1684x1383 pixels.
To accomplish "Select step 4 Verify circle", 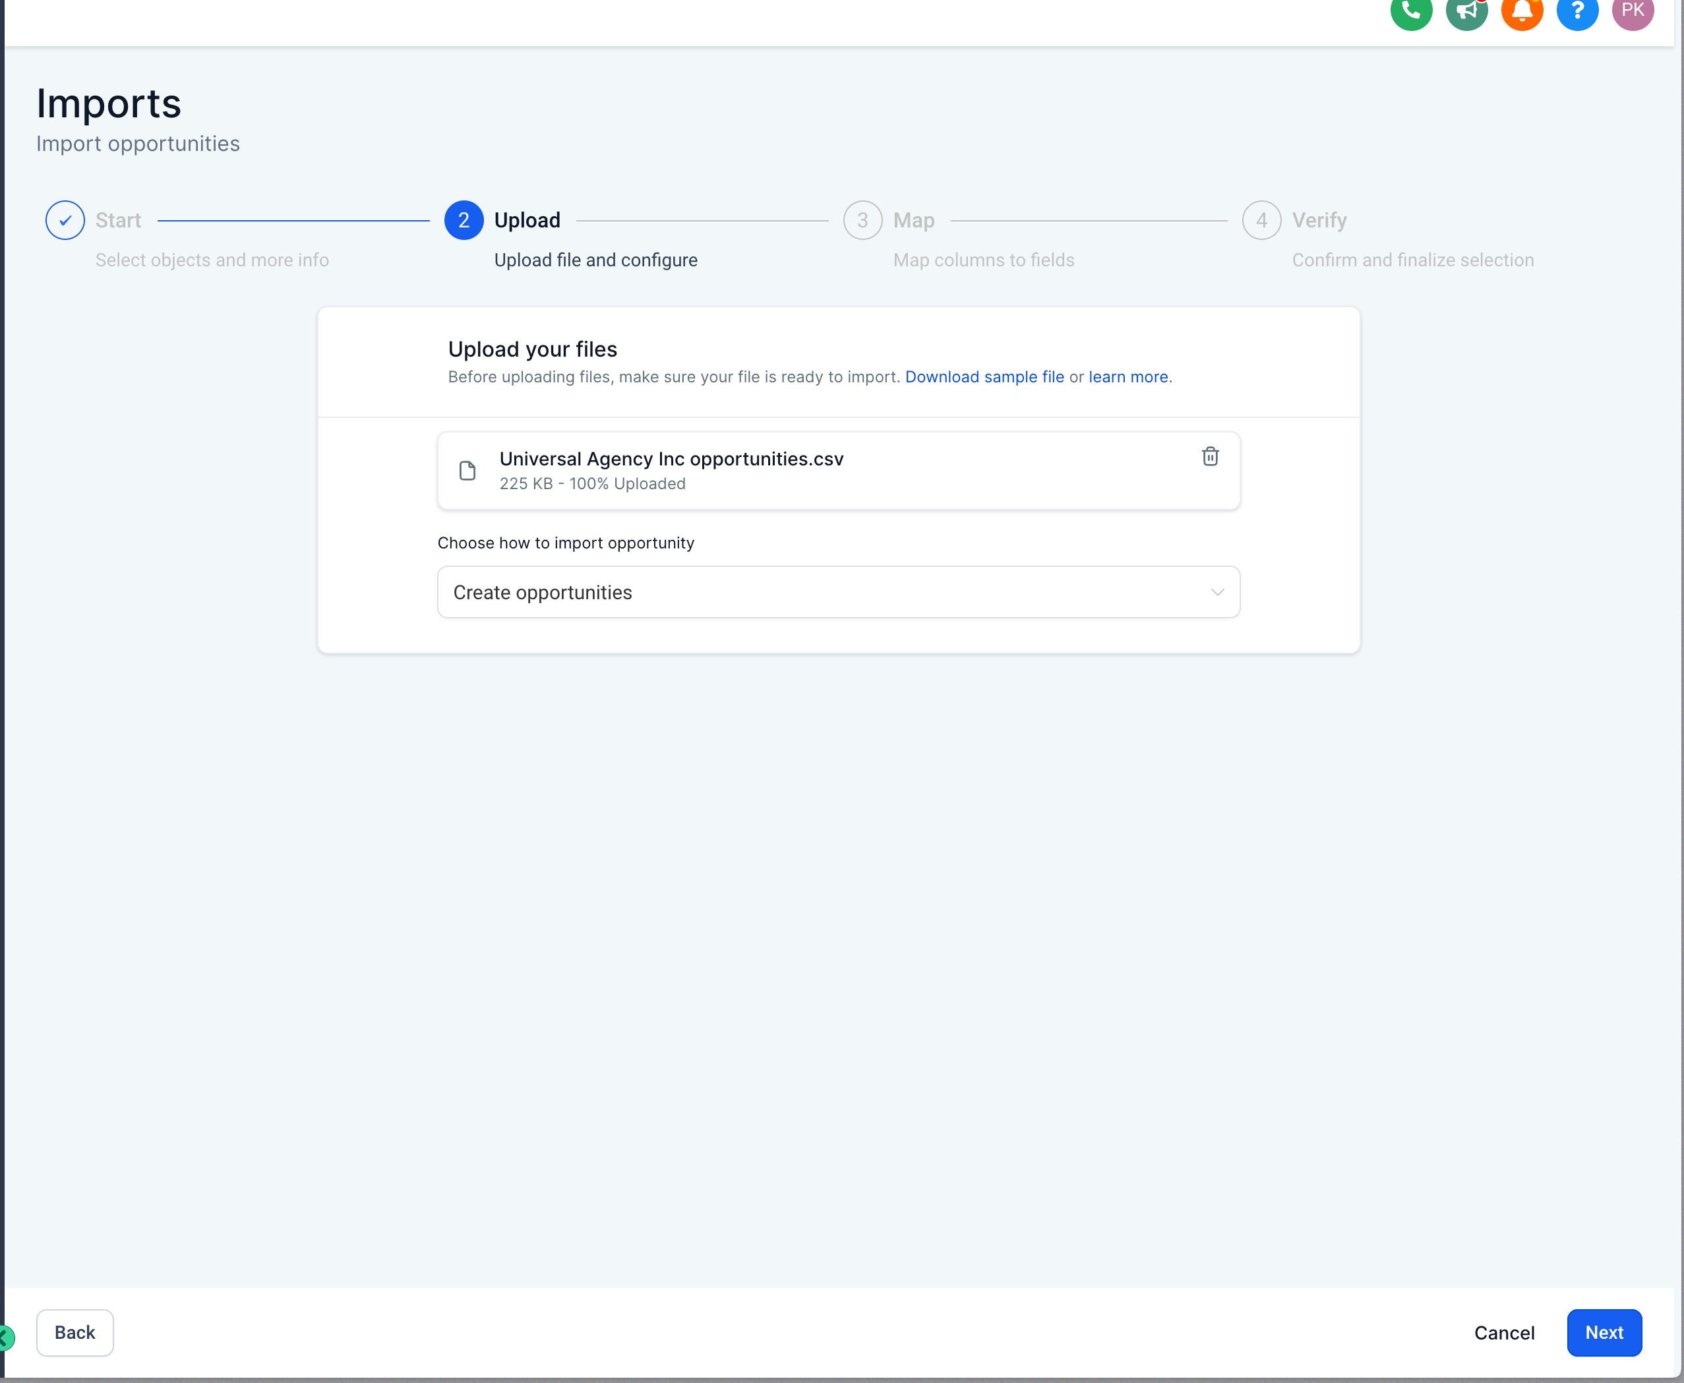I will (x=1261, y=221).
